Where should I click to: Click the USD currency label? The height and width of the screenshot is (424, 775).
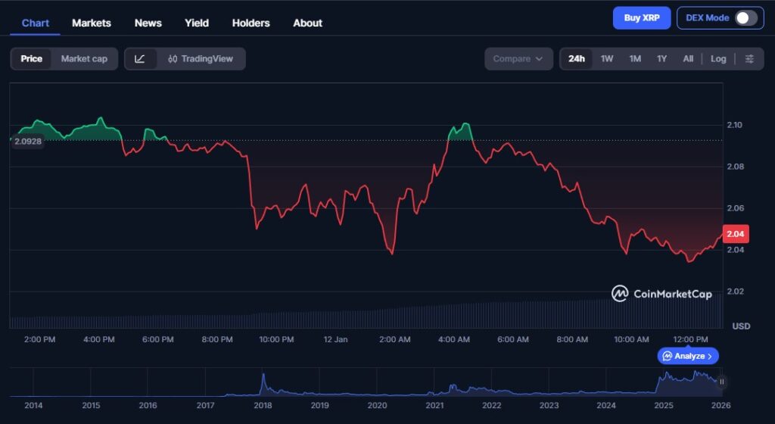(x=741, y=326)
